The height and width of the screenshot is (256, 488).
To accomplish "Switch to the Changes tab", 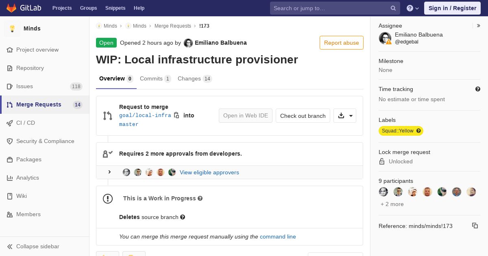I will [195, 79].
